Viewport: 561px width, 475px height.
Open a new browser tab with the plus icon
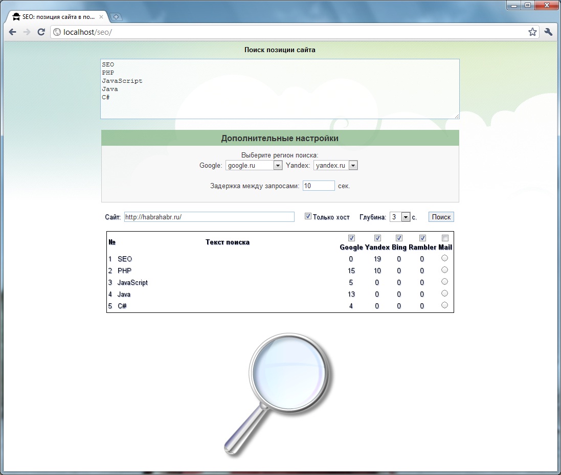(116, 16)
